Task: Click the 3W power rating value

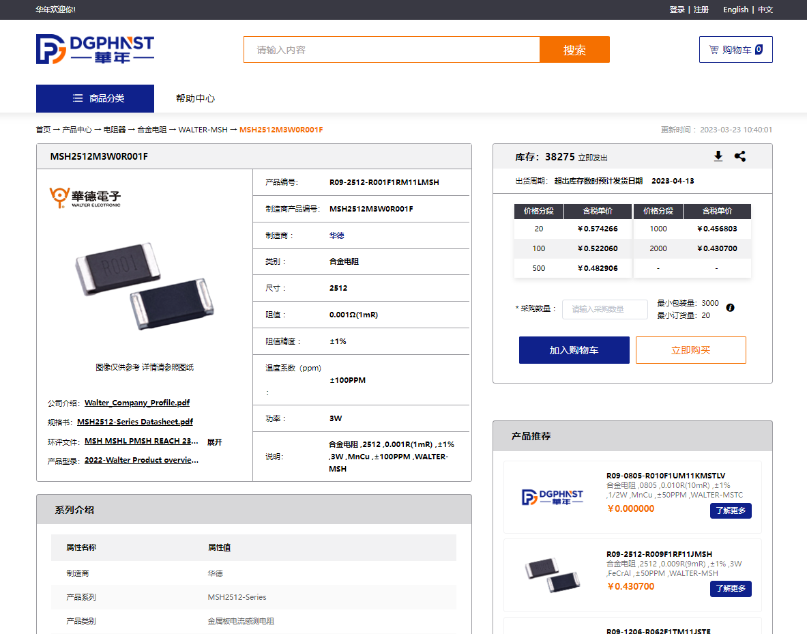Action: (336, 418)
